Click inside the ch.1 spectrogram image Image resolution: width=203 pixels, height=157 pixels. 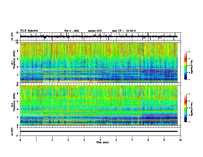pos(99,63)
